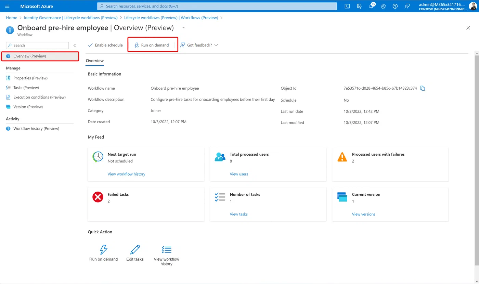Select the Overview tab
This screenshot has height=284, width=479.
[95, 61]
